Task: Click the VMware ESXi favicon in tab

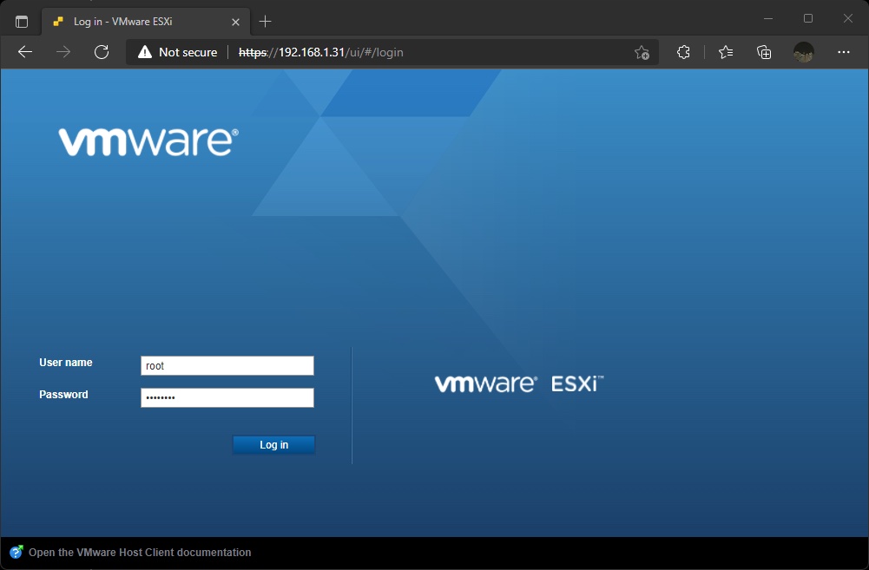Action: [57, 22]
